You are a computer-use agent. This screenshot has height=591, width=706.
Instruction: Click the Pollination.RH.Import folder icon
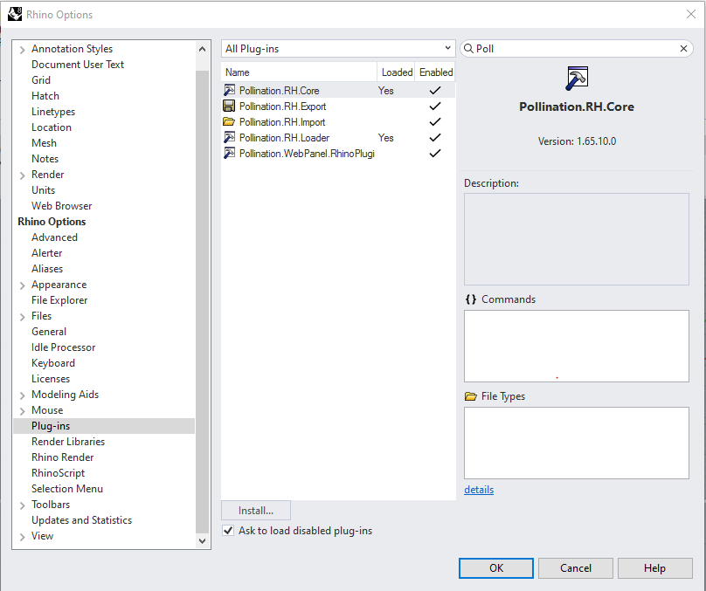[x=229, y=122]
